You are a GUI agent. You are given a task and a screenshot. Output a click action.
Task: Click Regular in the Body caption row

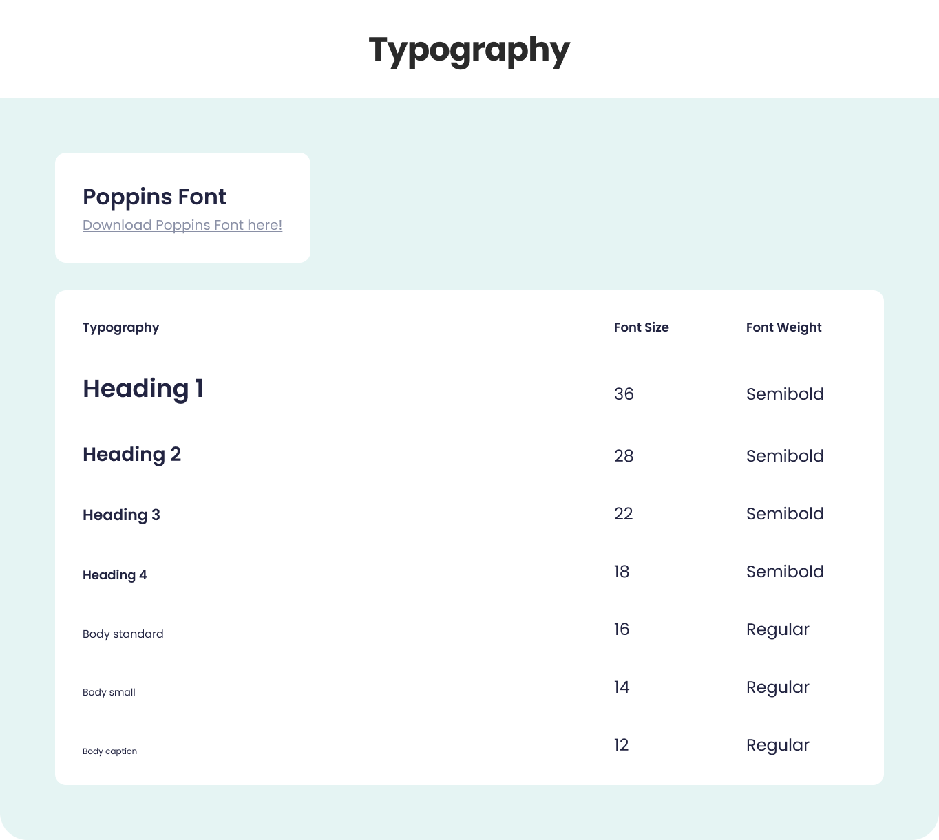(x=777, y=745)
